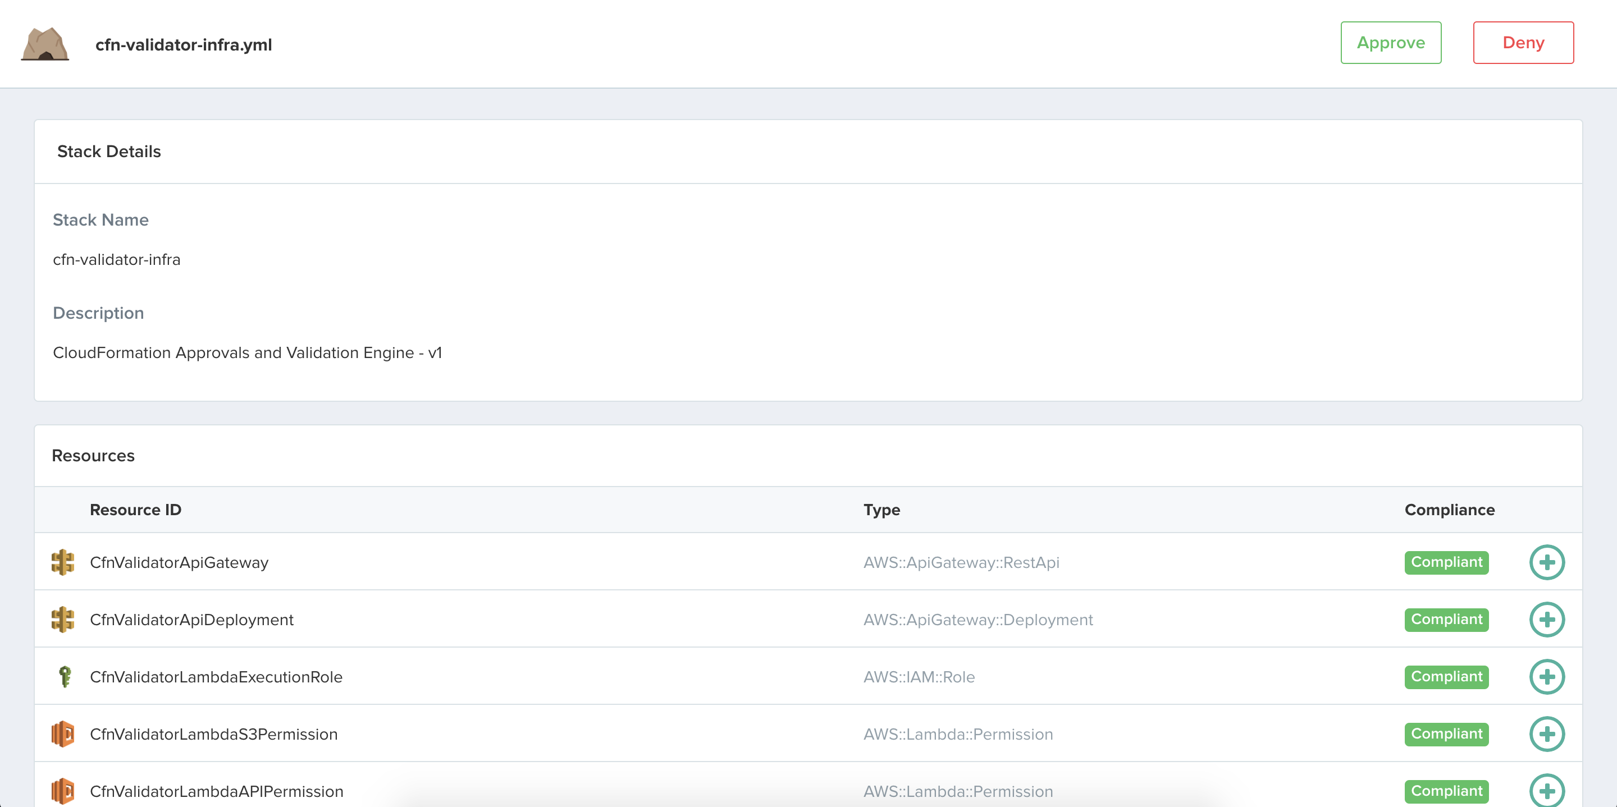Screen dimensions: 1617x807
Task: Expand the CfnValidatorLambdaAPIPermission row's plus icon
Action: 1546,791
